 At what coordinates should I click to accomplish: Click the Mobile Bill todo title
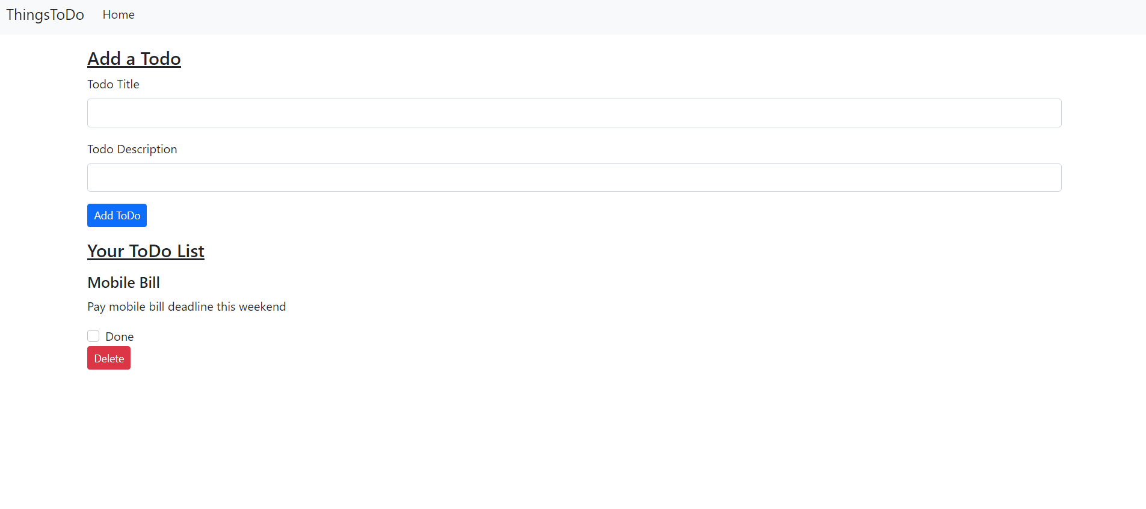coord(123,282)
